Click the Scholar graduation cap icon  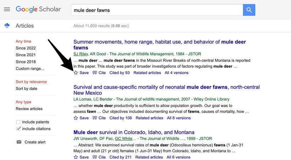point(7,26)
